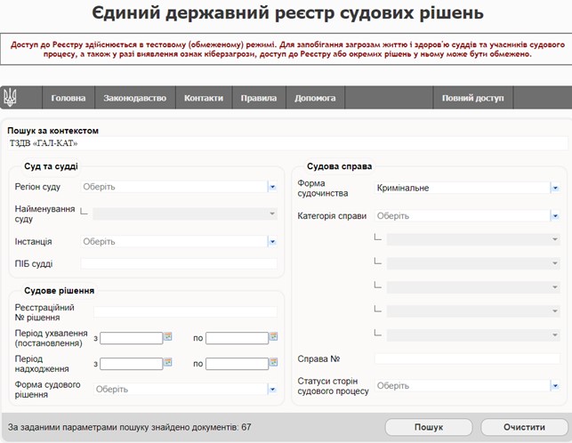Open 'Форма судового рішення' dropdown
This screenshot has height=443, width=572.
click(270, 389)
